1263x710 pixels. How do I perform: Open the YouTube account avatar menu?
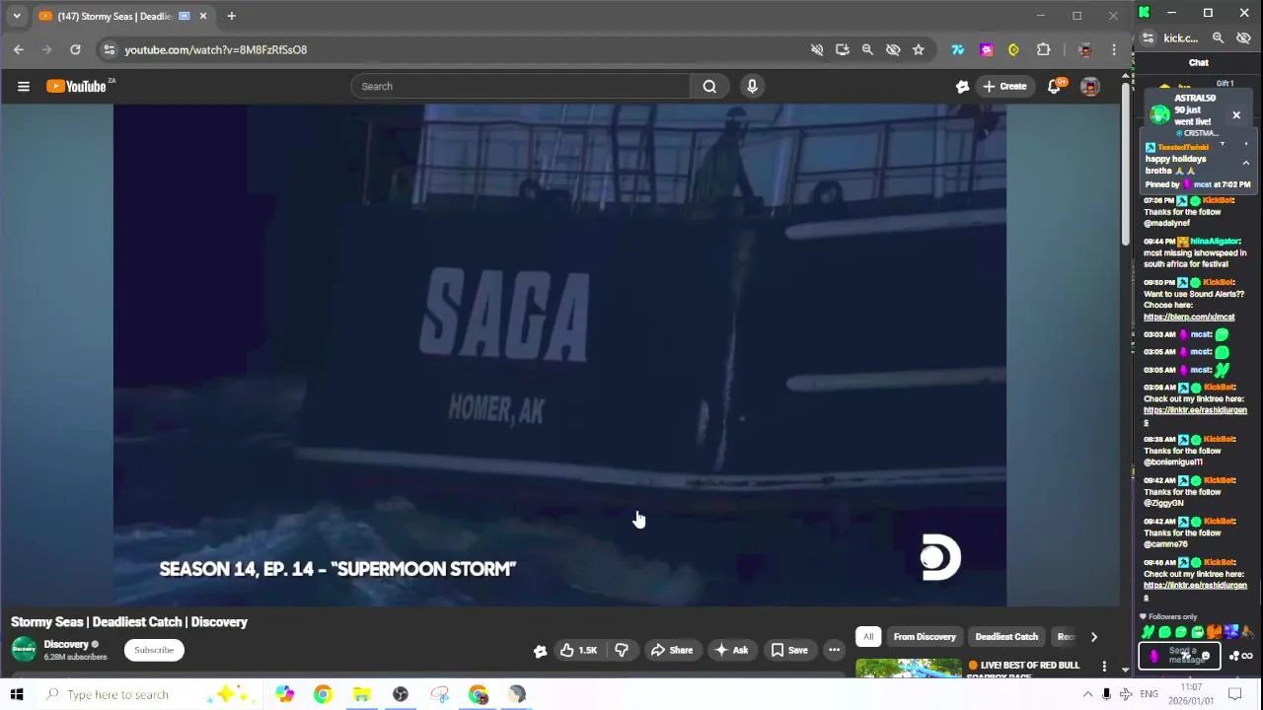pyautogui.click(x=1089, y=87)
